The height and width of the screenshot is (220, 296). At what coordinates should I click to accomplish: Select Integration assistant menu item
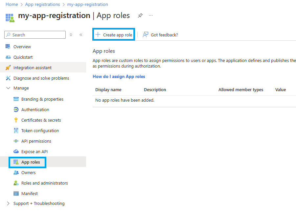tap(43, 68)
